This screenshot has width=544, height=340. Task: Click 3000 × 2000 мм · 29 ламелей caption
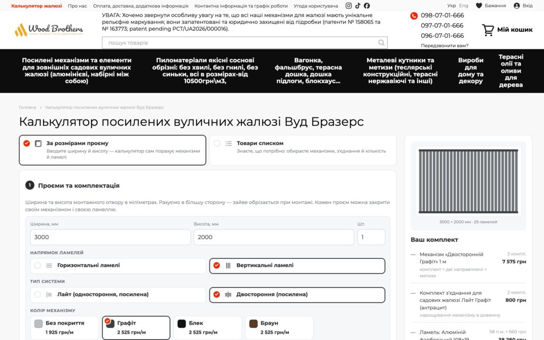[468, 222]
